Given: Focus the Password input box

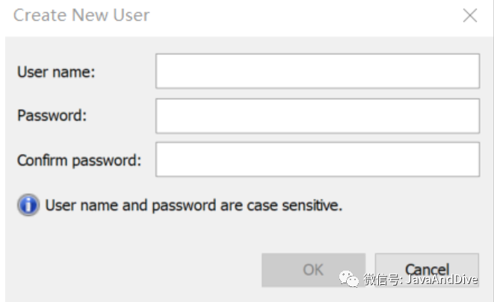Looking at the screenshot, I should [x=317, y=116].
